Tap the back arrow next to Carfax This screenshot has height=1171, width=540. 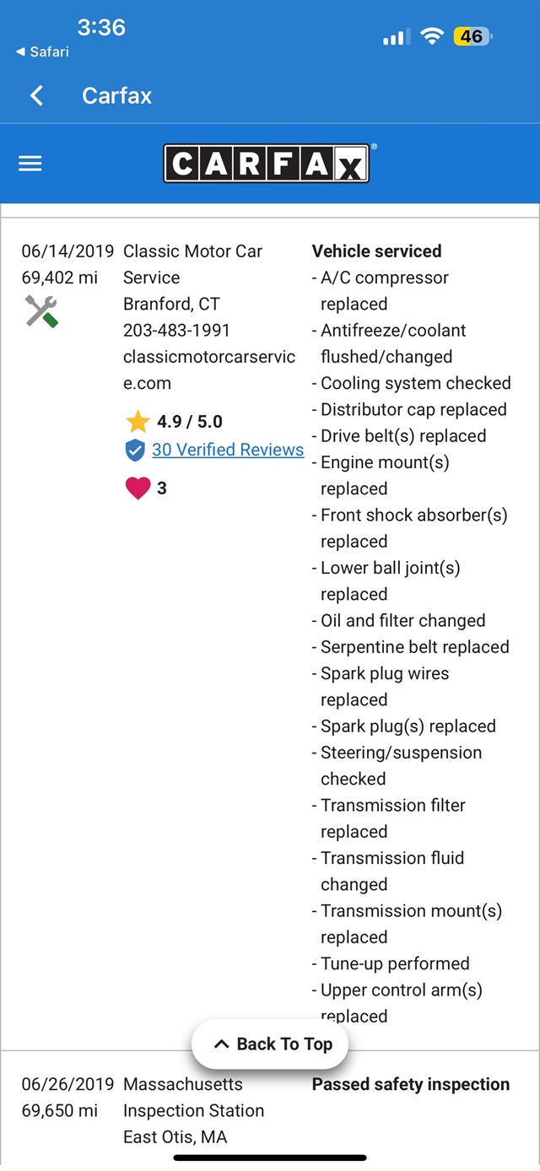pos(36,95)
